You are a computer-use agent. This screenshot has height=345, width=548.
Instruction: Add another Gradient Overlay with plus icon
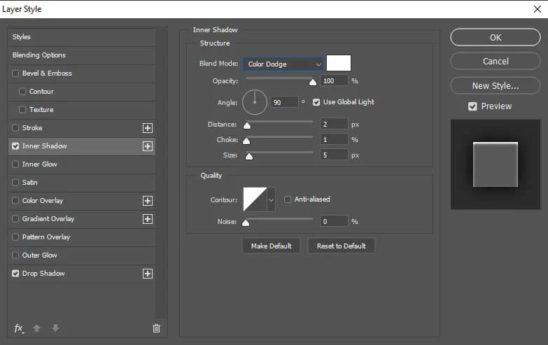(148, 219)
